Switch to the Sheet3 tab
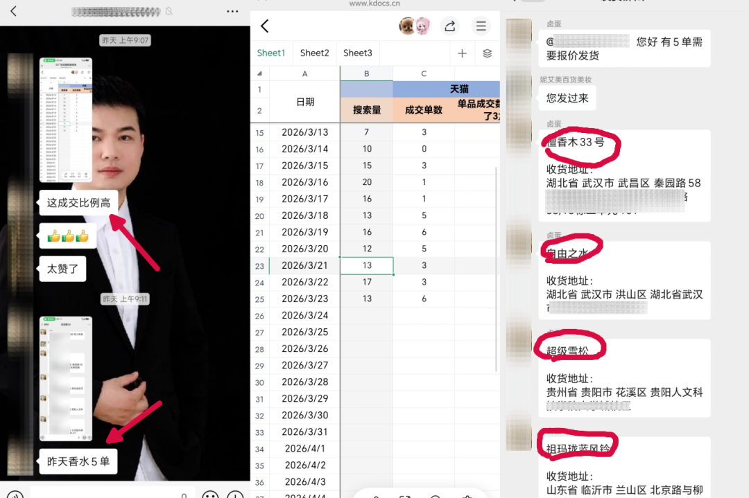 tap(357, 53)
